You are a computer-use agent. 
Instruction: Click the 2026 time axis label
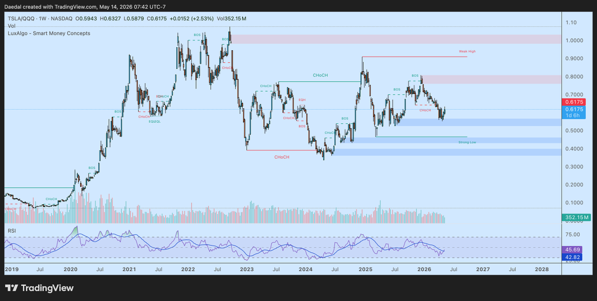(x=424, y=269)
